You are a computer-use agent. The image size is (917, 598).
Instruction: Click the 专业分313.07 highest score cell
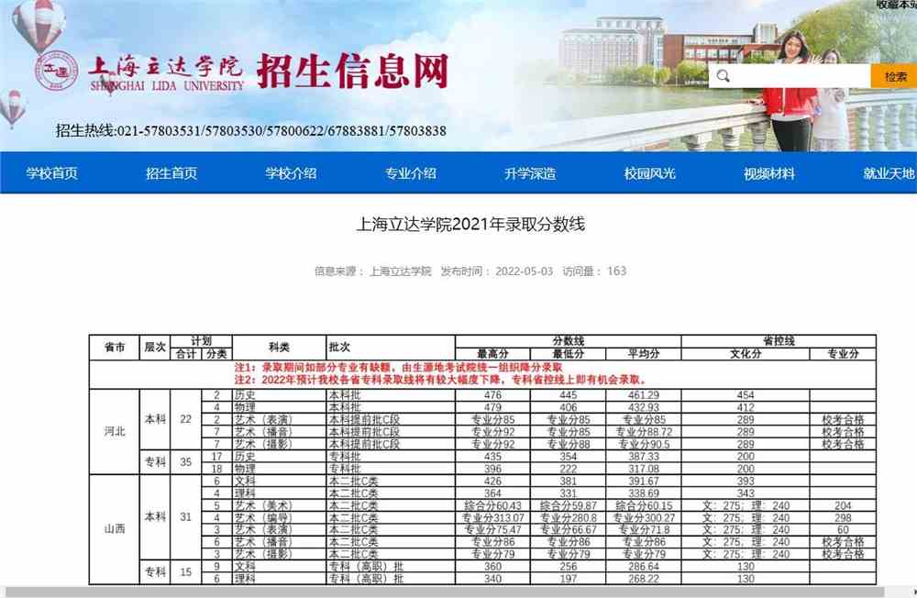coord(493,518)
